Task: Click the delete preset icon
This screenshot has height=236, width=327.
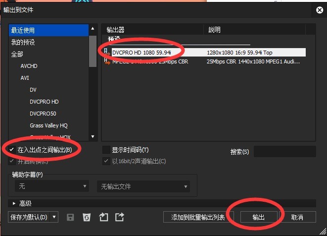Action: click(86, 217)
